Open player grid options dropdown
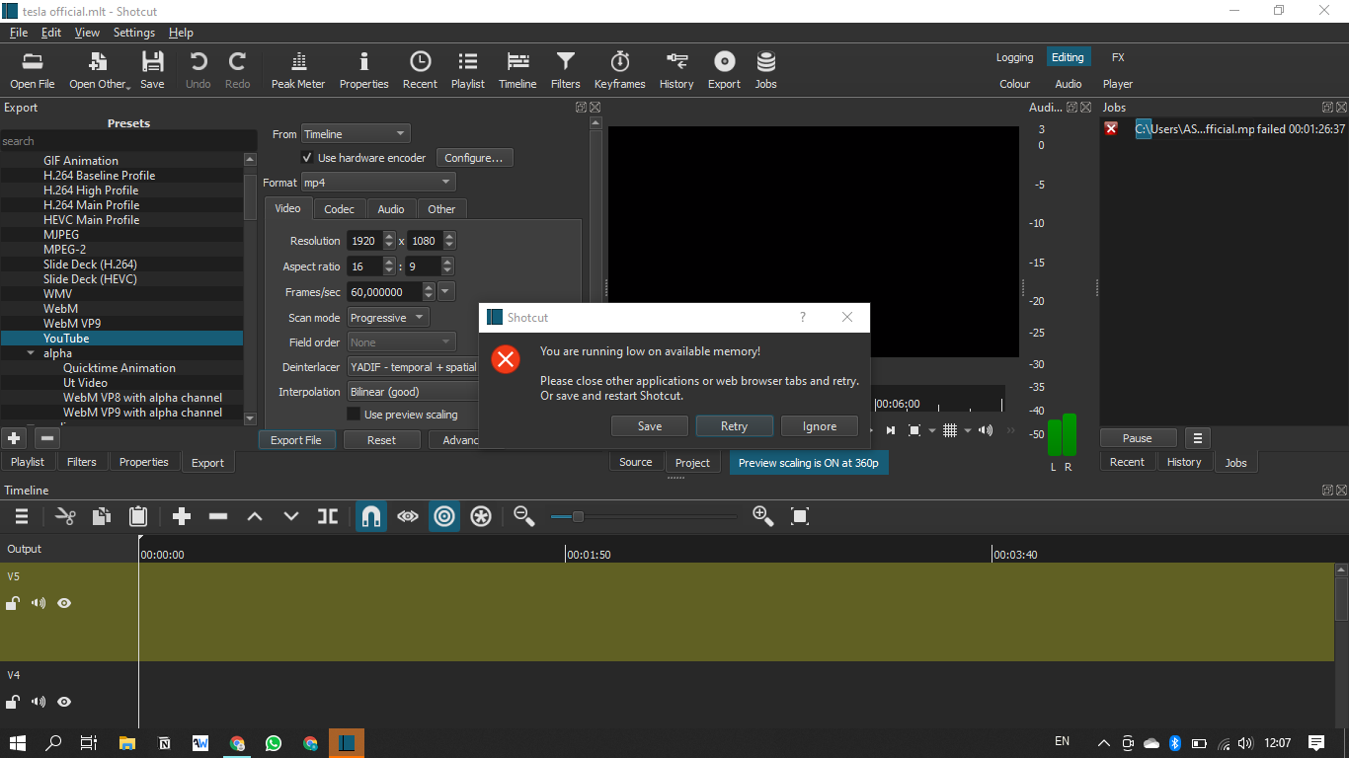The height and width of the screenshot is (758, 1349). tap(967, 430)
